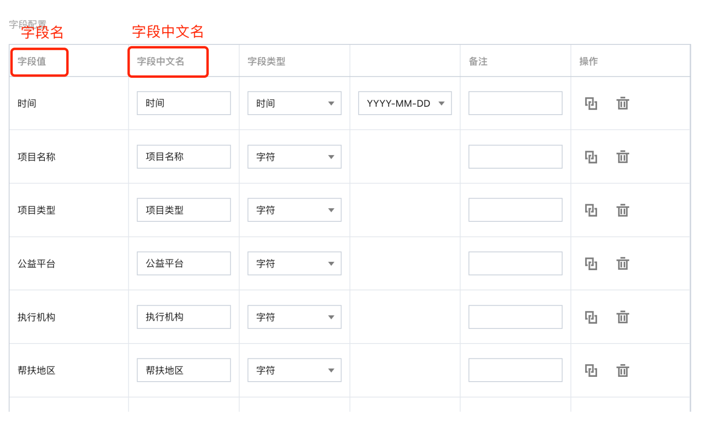Delete the 执行机构 field row
Image resolution: width=703 pixels, height=430 pixels.
[623, 317]
